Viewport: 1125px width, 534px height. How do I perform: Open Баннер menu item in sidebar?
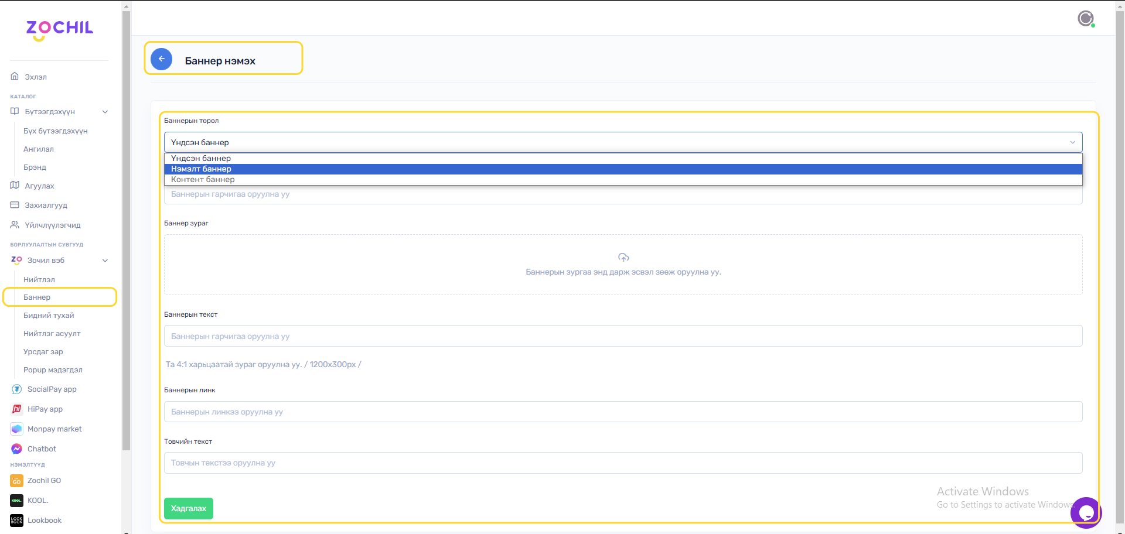[37, 297]
